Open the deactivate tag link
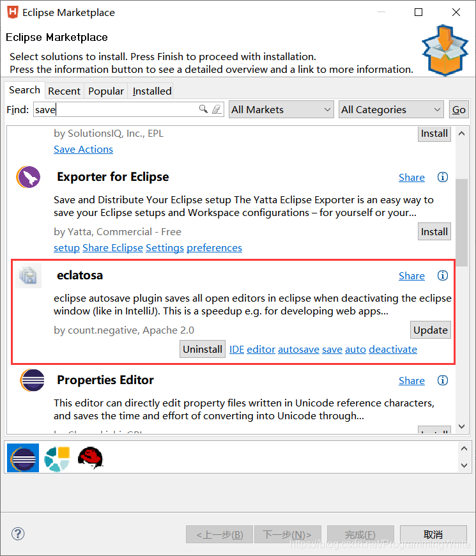 coord(393,350)
